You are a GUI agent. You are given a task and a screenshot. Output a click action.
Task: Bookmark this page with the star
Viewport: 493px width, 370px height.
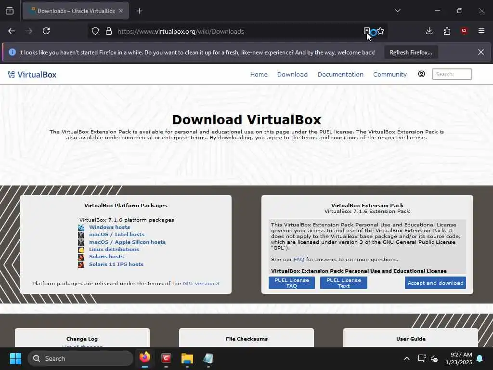(x=380, y=31)
